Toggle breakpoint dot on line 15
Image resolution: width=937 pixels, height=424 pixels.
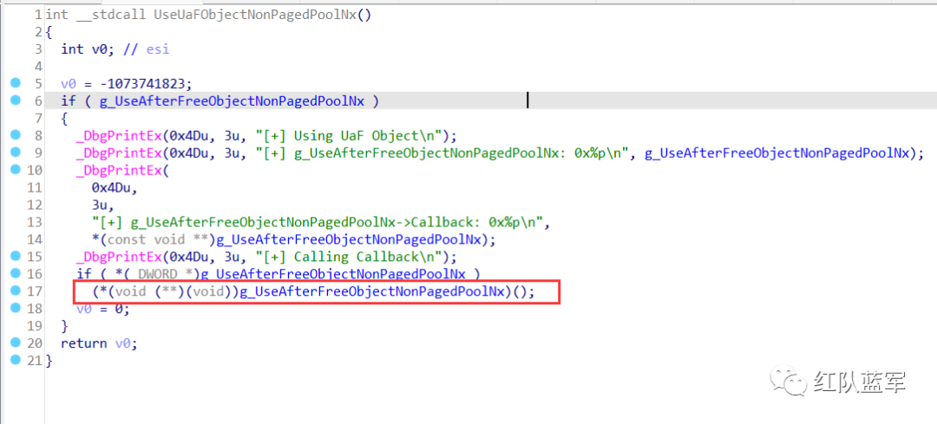(16, 257)
